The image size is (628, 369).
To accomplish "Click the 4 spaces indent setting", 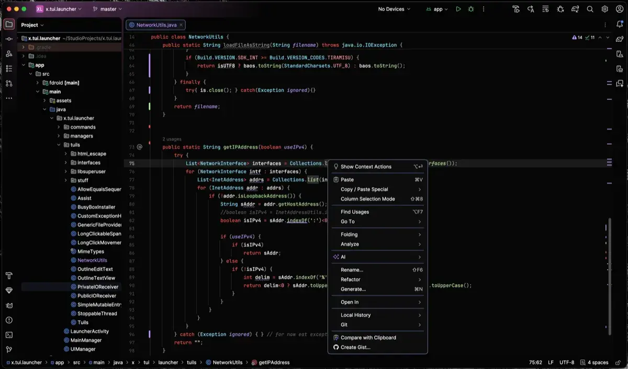I will 595,362.
